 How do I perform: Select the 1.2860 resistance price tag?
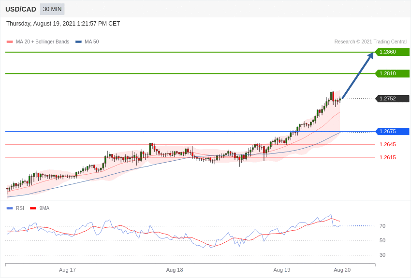point(392,52)
